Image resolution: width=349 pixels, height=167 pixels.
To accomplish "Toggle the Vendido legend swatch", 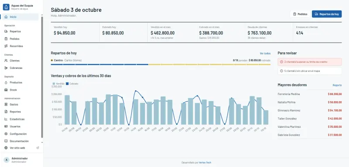I will pyautogui.click(x=54, y=84).
